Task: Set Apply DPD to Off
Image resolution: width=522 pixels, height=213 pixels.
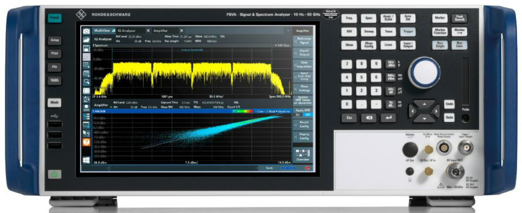Action: point(307,114)
